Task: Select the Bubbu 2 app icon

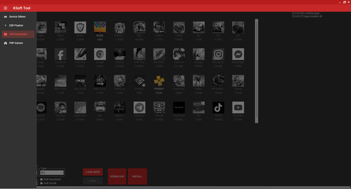Action: pos(119,27)
